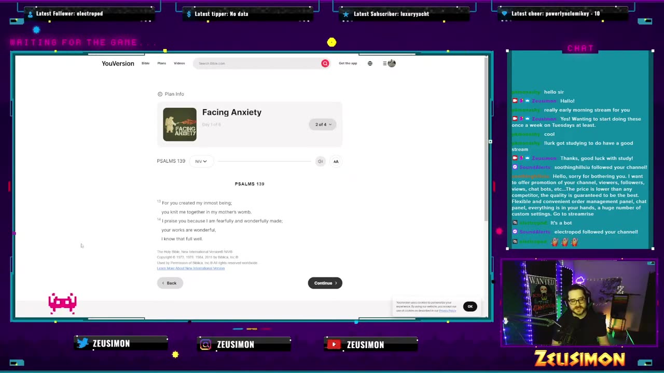Screen dimensions: 664x373
Task: Click the Facing Anxiety plan thumbnail
Action: pyautogui.click(x=179, y=124)
